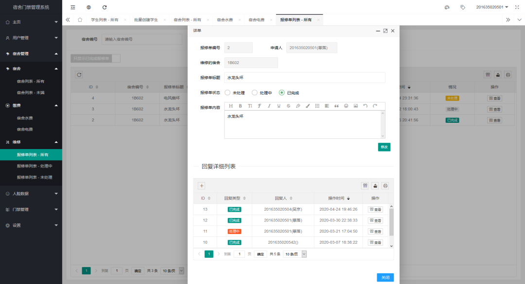
Task: Toggle sidebar collapse icon in header
Action: tap(72, 7)
